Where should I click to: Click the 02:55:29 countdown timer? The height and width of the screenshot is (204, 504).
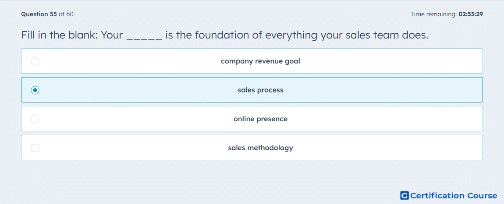point(471,14)
